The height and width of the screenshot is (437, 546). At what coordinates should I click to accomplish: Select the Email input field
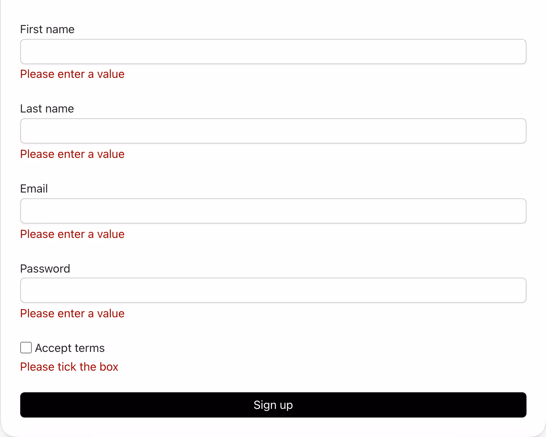[x=273, y=211]
